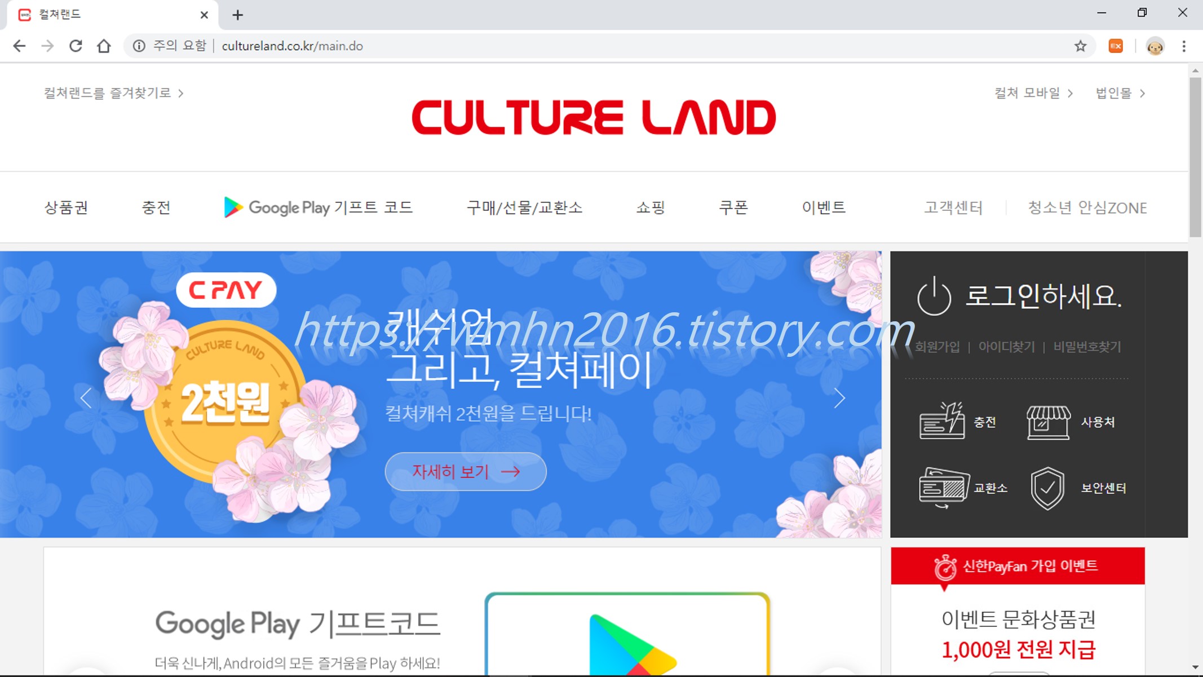The width and height of the screenshot is (1203, 677).
Task: Click the 사용처 store icon
Action: tap(1048, 422)
